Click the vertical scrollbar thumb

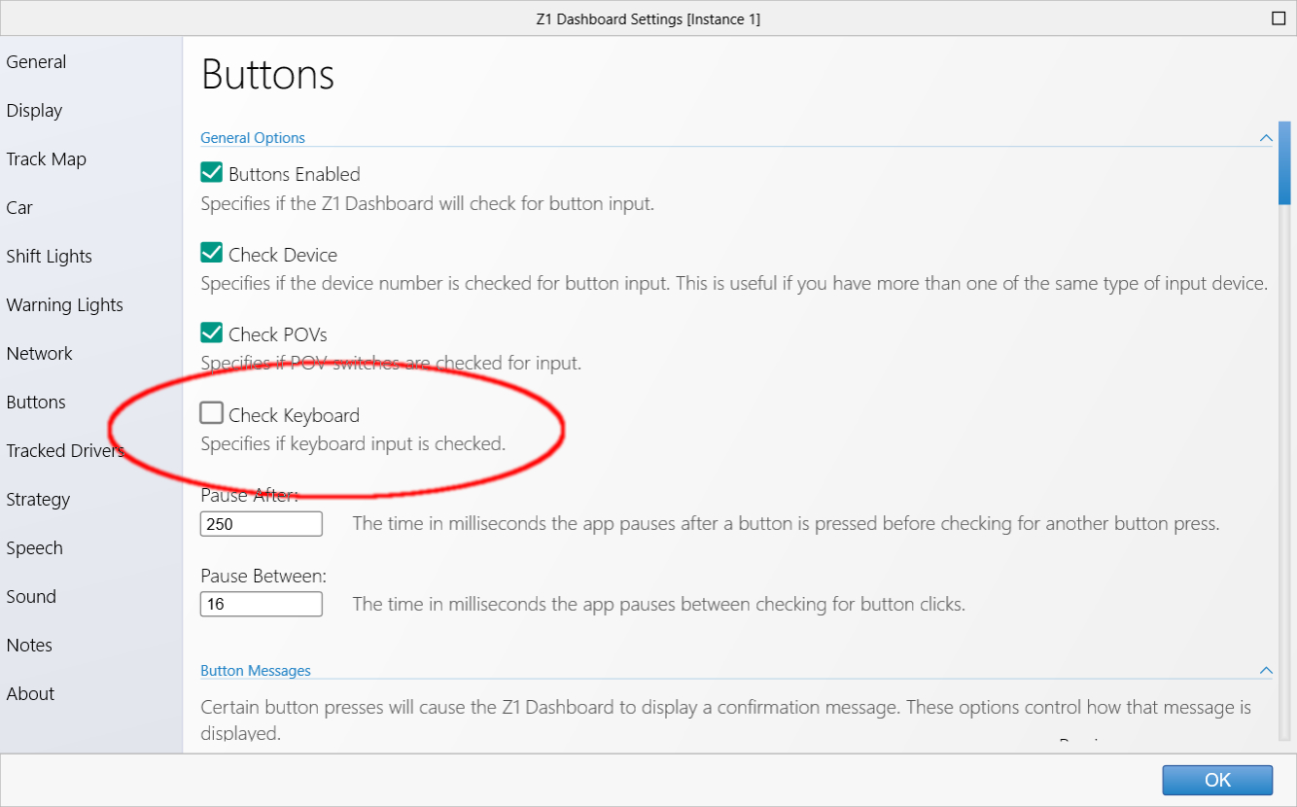1284,163
